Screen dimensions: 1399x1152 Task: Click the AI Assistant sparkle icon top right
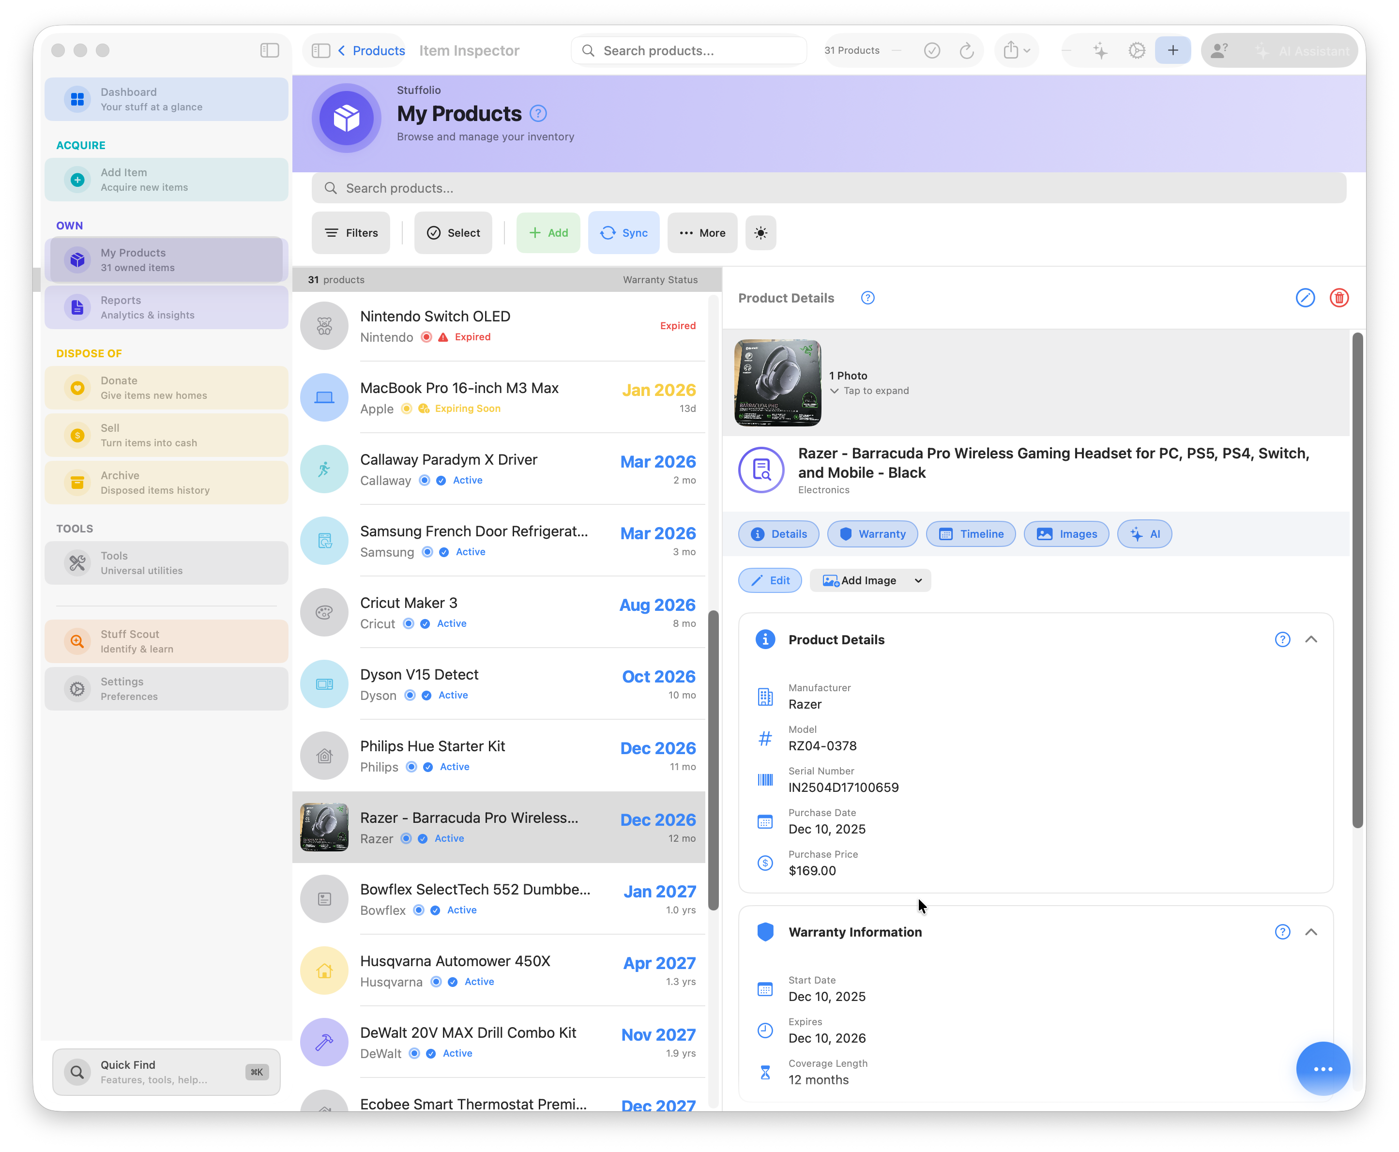coord(1262,50)
